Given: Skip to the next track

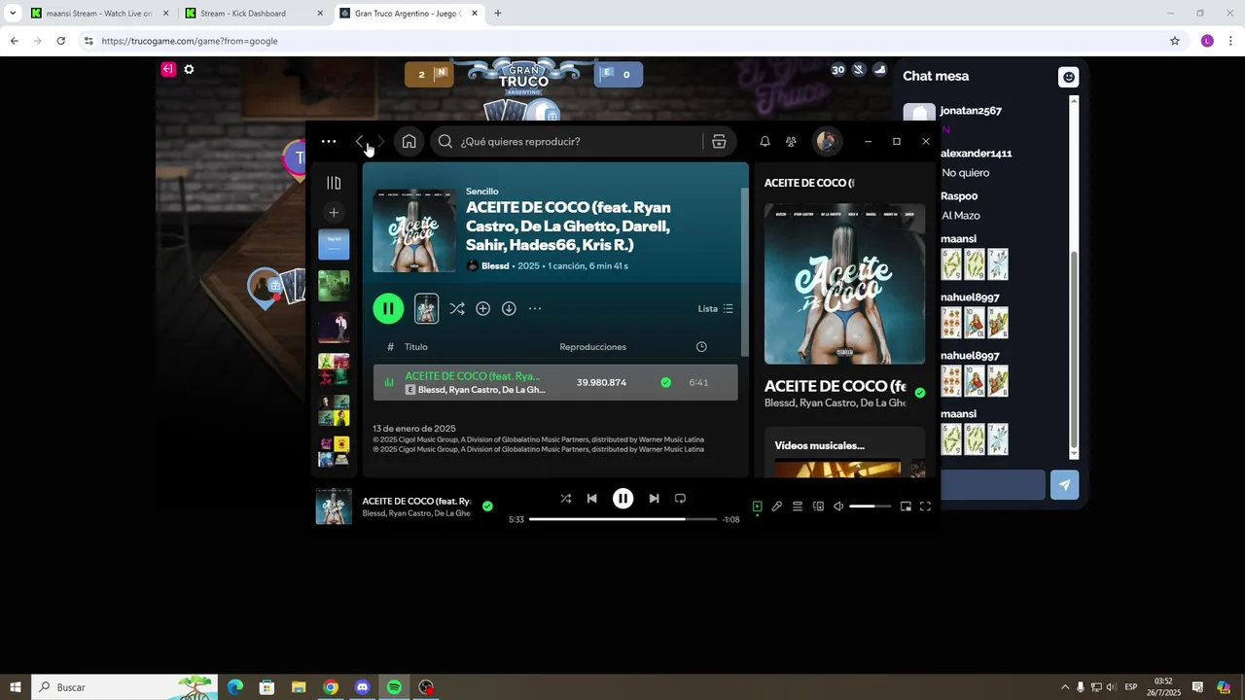Looking at the screenshot, I should (654, 499).
